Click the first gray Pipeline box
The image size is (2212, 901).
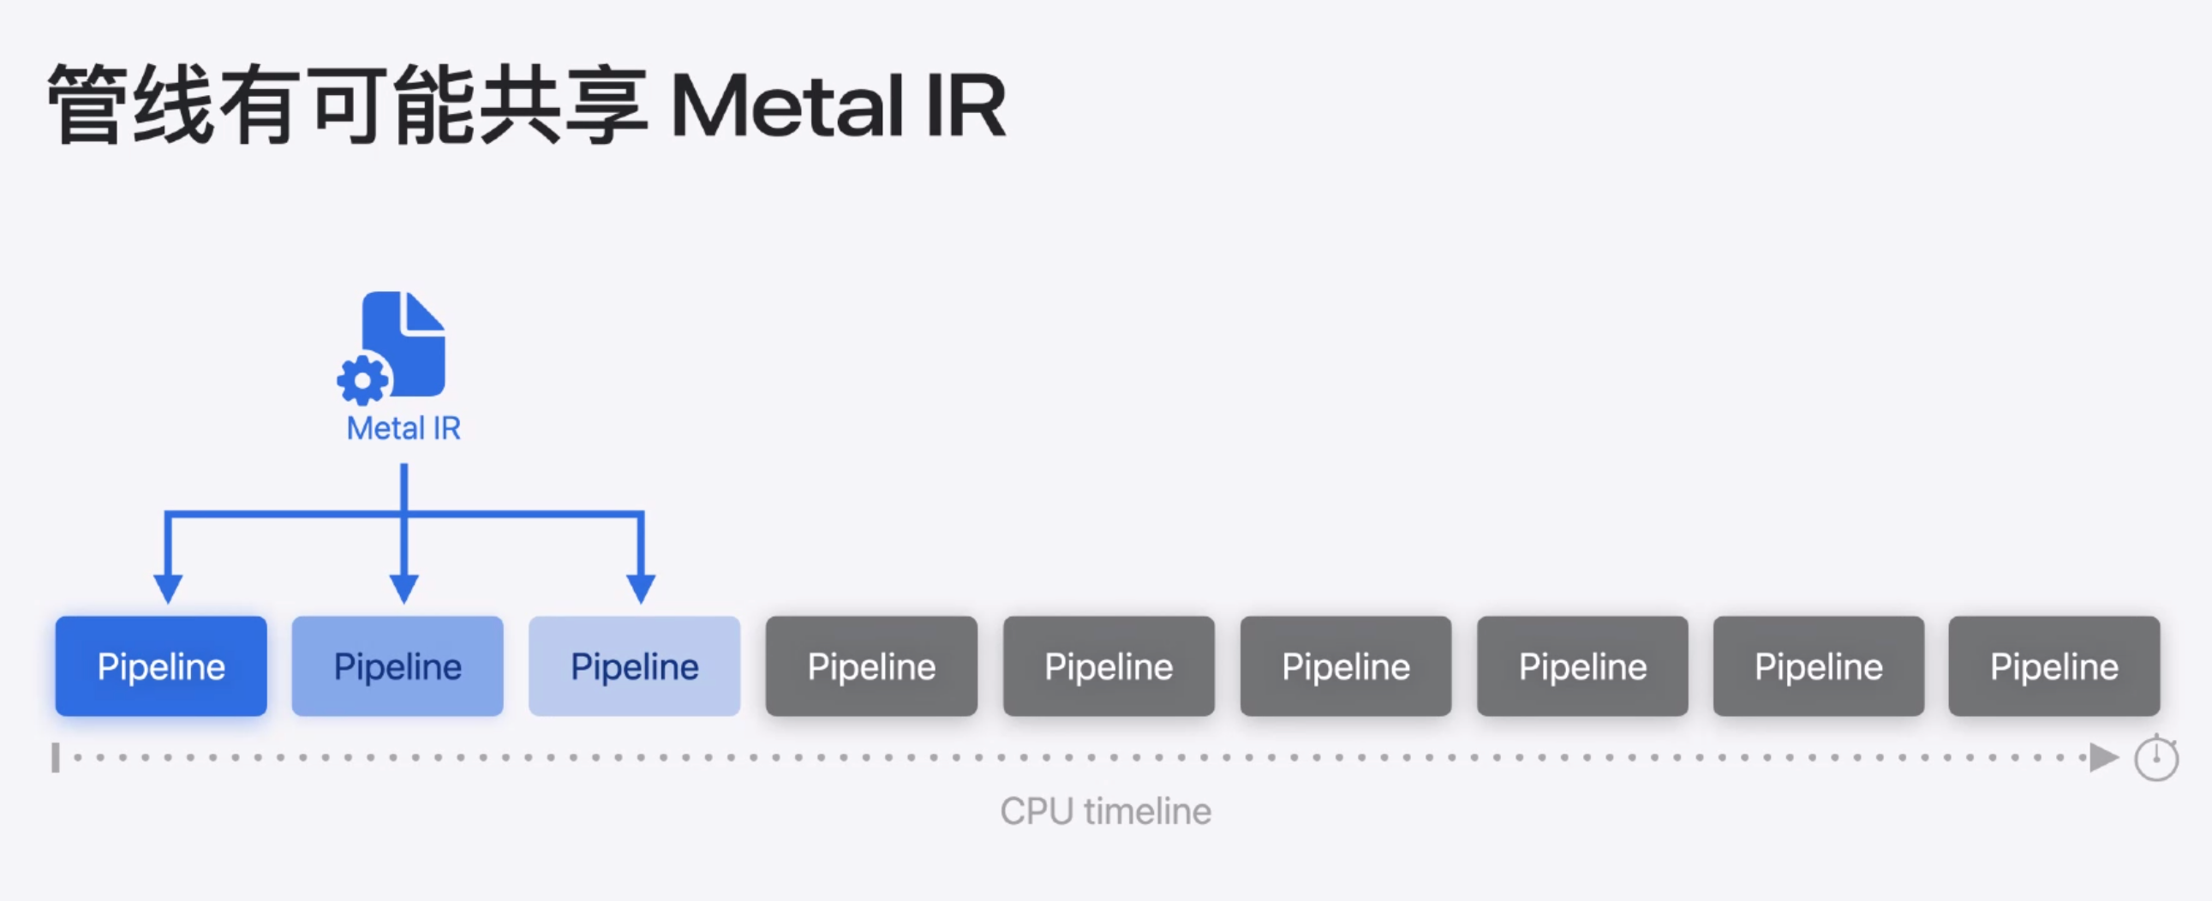[871, 665]
